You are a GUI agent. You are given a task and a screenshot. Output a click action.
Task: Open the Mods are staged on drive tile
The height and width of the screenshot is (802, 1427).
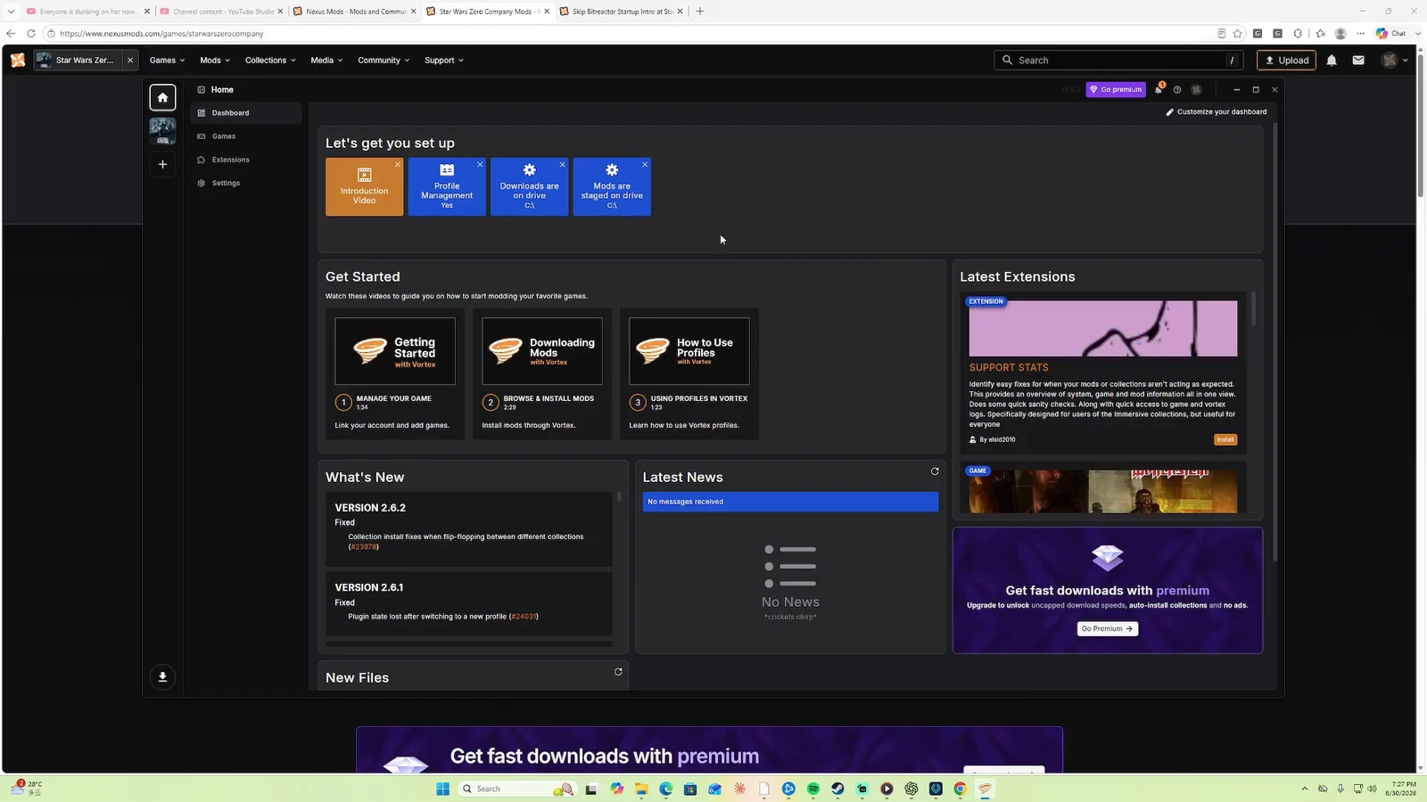pos(612,187)
